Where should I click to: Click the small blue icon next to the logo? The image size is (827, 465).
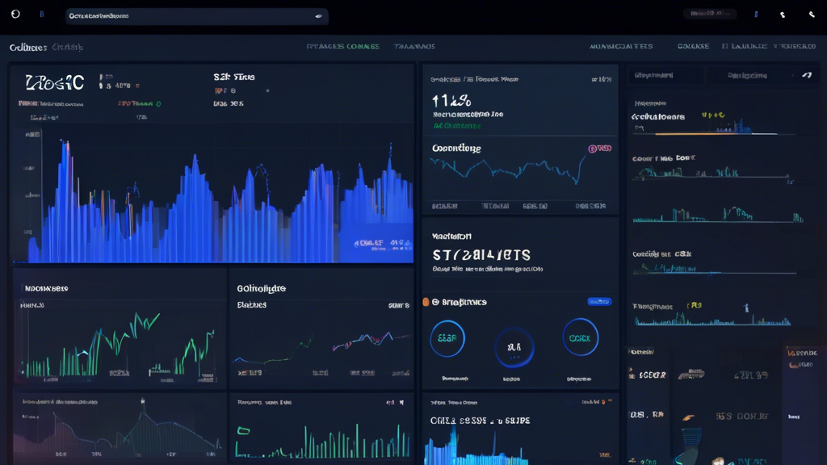tap(41, 14)
